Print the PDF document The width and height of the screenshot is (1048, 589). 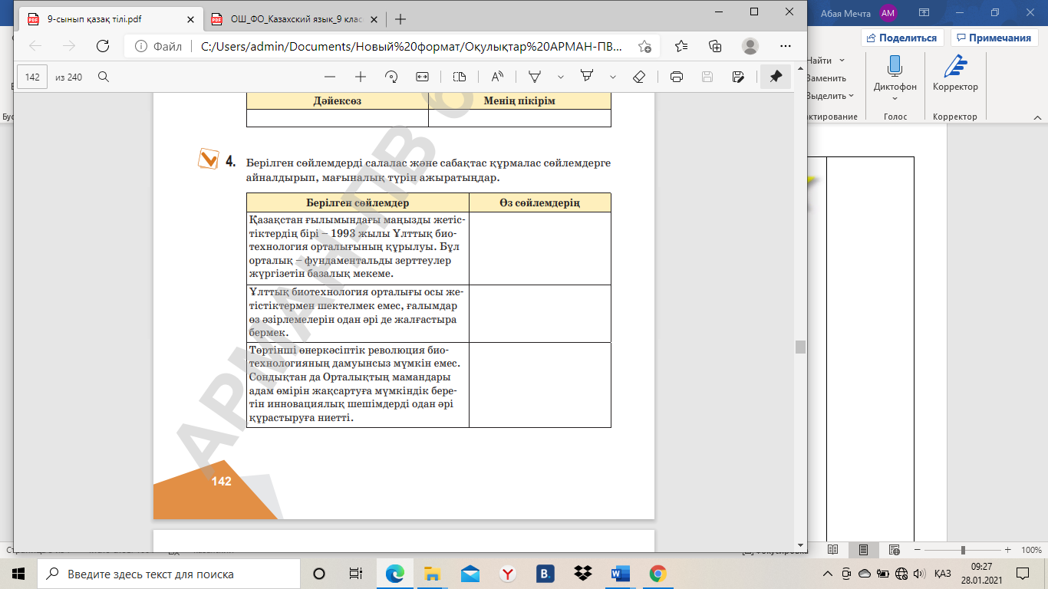coord(677,77)
